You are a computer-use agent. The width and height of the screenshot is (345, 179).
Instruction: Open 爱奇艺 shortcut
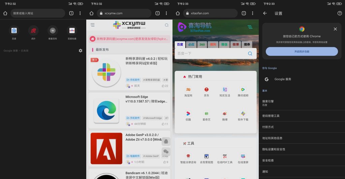coord(207,116)
